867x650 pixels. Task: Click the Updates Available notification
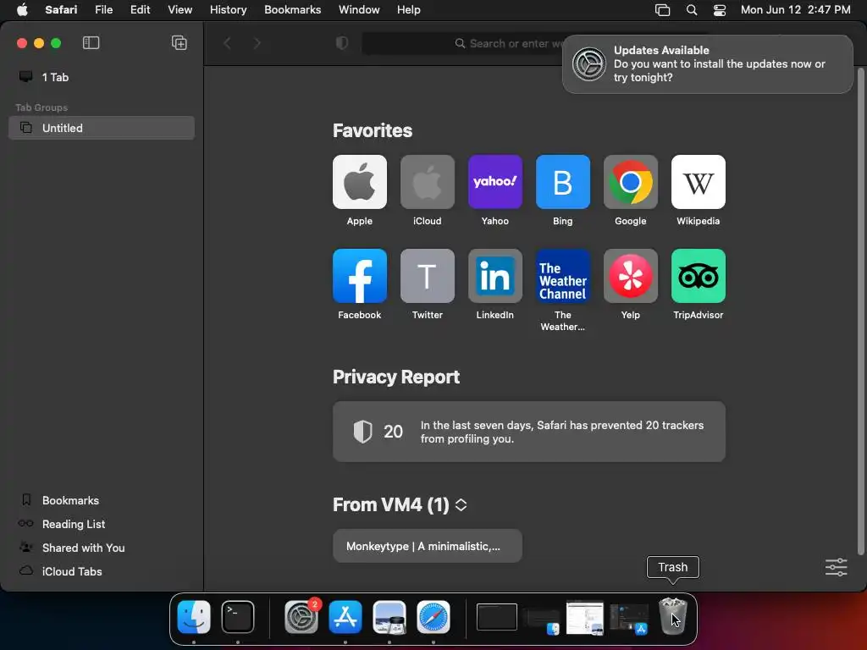708,64
